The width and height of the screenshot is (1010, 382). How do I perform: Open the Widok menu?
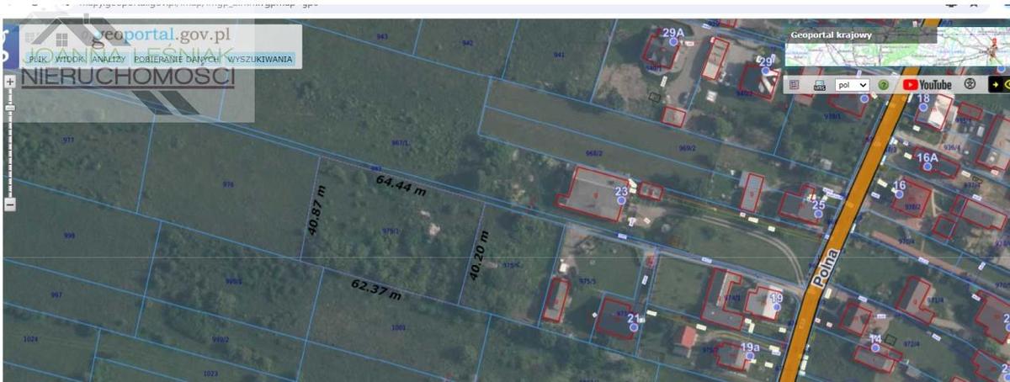coord(70,60)
